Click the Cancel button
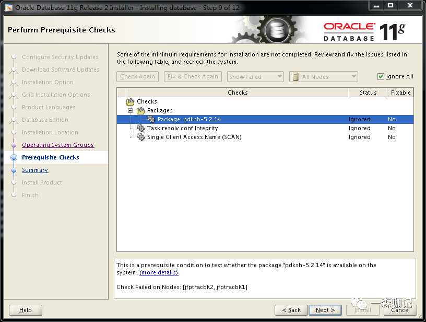This screenshot has height=322, width=426. (400, 310)
